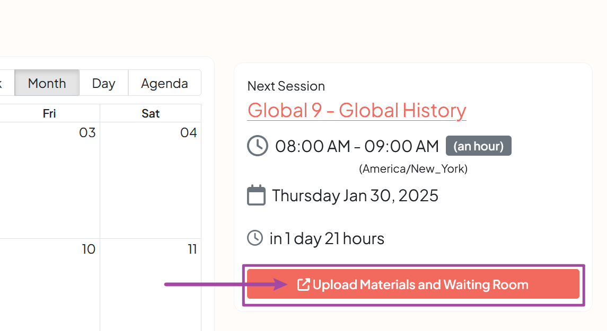Screen dimensions: 607x331
Task: Click the session time 08:00 AM - 09:00 AM
Action: click(357, 146)
